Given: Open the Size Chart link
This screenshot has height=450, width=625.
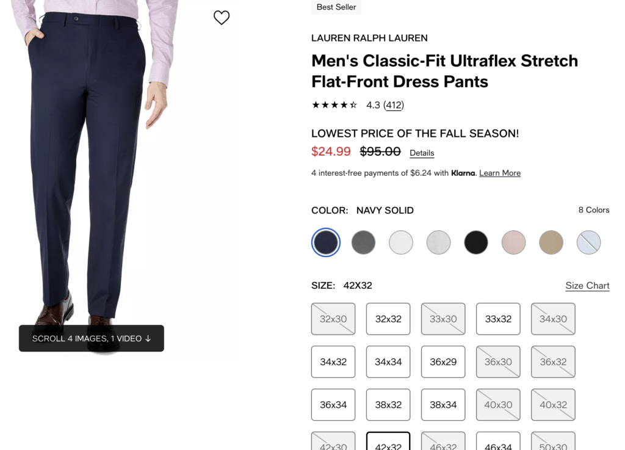Looking at the screenshot, I should point(587,286).
